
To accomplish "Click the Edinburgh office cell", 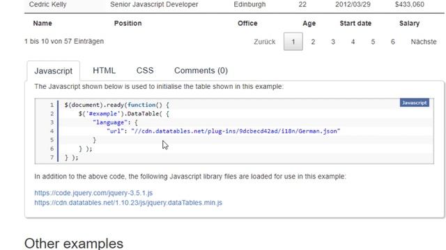I will (x=249, y=5).
